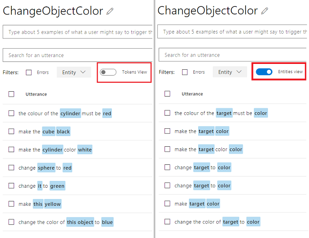This screenshot has height=238, width=309.
Task: Click the pencil edit icon in left panel
Action: point(110,11)
